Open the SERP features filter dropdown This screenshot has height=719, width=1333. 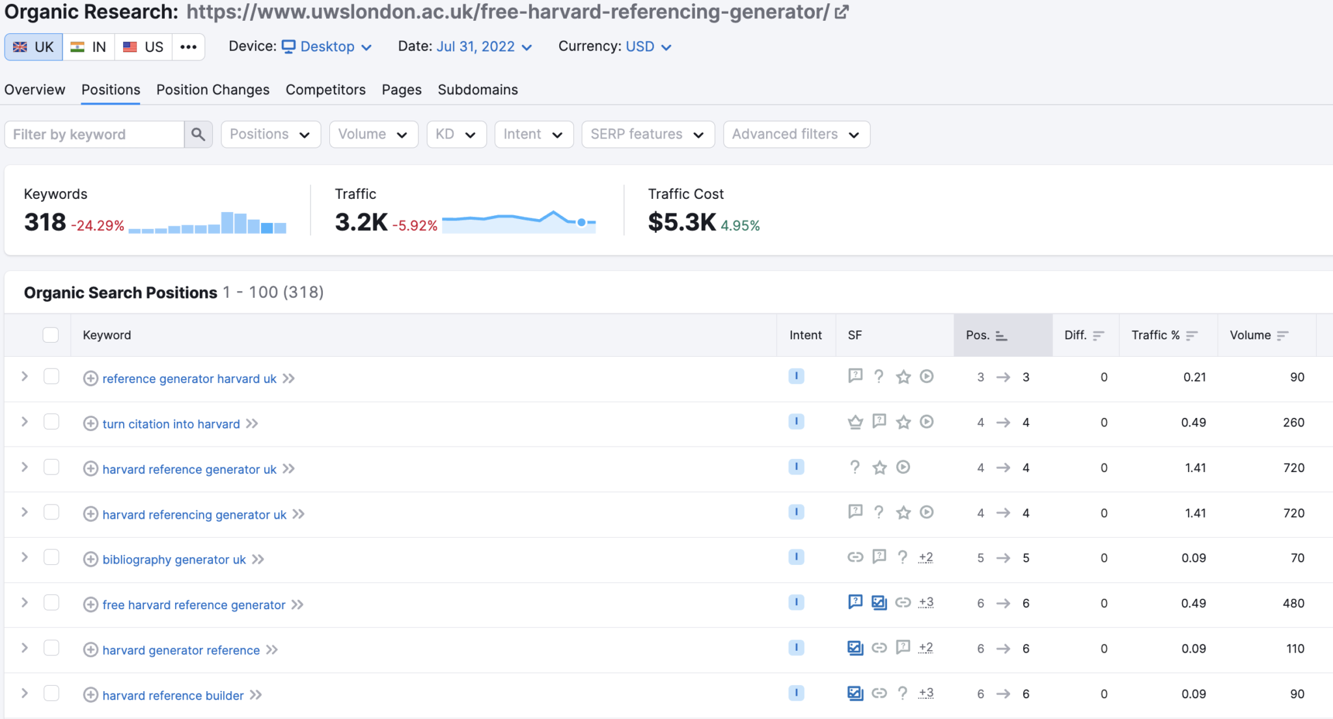click(x=648, y=135)
